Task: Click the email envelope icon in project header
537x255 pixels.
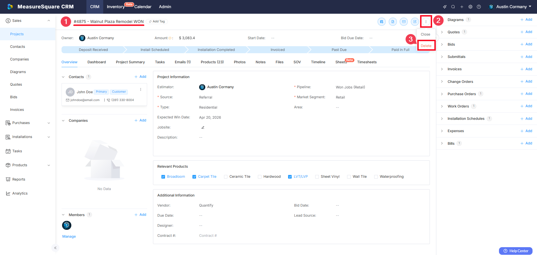Action: pos(404,22)
